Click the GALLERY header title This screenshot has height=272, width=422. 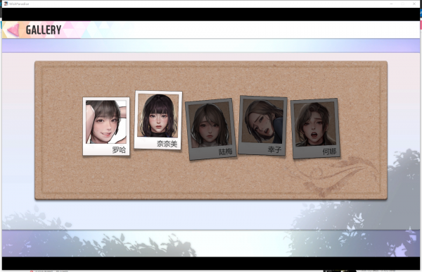pos(44,30)
